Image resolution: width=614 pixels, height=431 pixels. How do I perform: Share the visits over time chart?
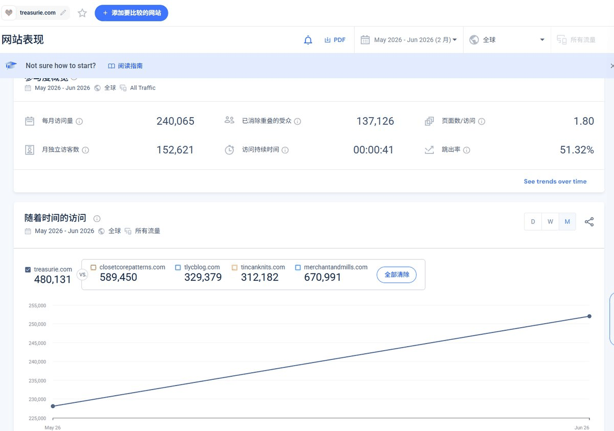(589, 222)
